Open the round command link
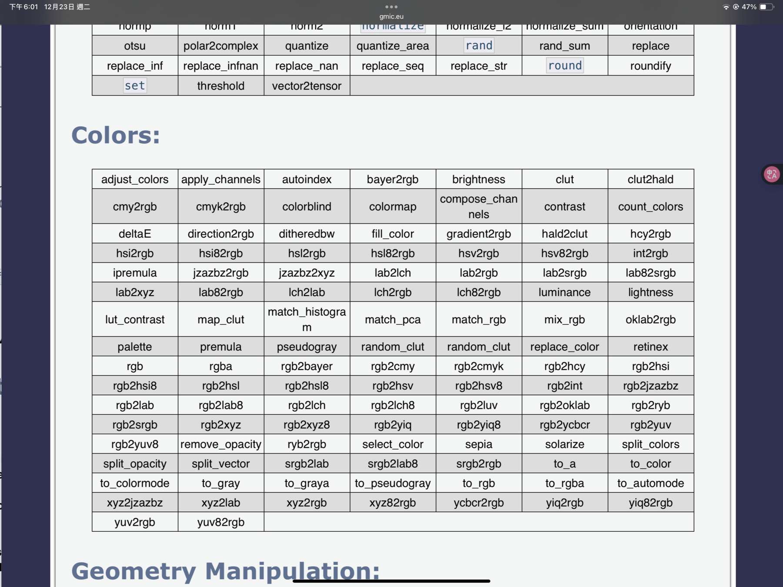Image resolution: width=783 pixels, height=587 pixels. coord(565,65)
